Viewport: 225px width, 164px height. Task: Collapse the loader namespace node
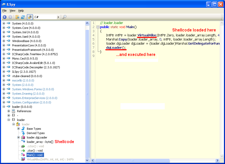click(8, 120)
